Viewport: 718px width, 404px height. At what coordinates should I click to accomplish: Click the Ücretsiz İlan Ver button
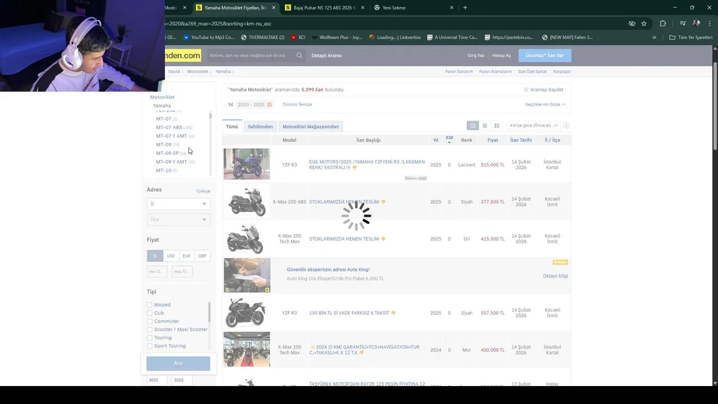tap(545, 56)
